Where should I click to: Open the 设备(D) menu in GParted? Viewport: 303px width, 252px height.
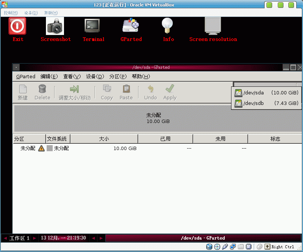[95, 76]
